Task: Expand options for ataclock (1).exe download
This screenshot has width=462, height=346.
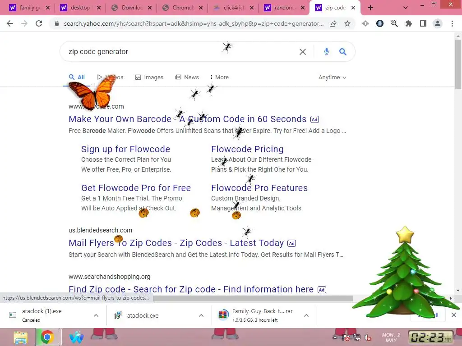Action: tap(96, 315)
